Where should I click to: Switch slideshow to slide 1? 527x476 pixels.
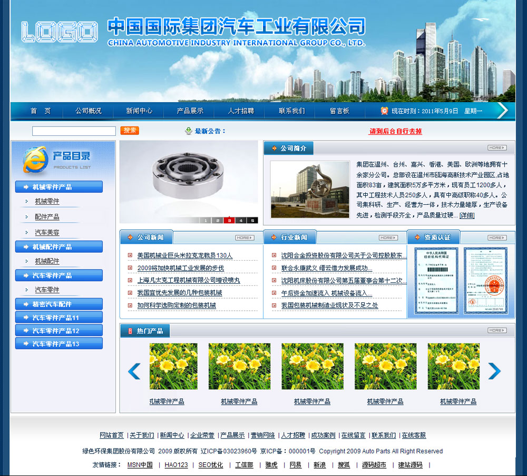click(x=206, y=221)
